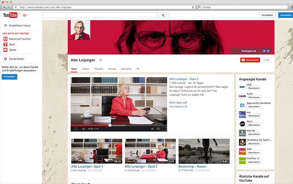Open the channel's Facebook page icon

tap(264, 51)
